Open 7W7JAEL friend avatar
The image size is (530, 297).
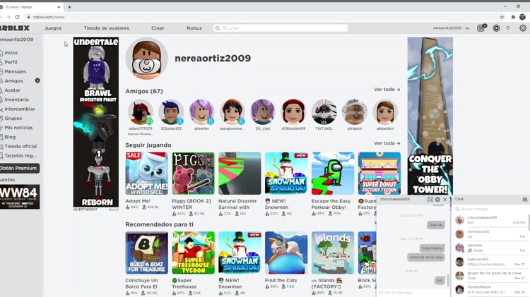tap(324, 111)
